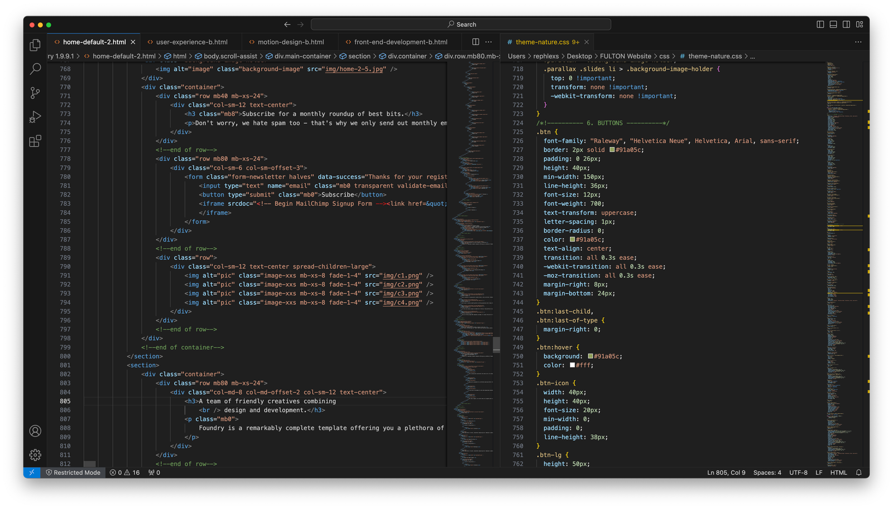Follow the img/c3.png source link
893x509 pixels.
click(x=401, y=293)
